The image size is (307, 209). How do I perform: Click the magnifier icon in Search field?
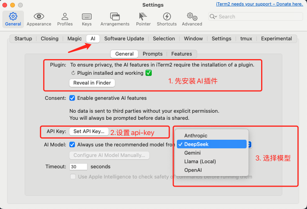click(213, 16)
